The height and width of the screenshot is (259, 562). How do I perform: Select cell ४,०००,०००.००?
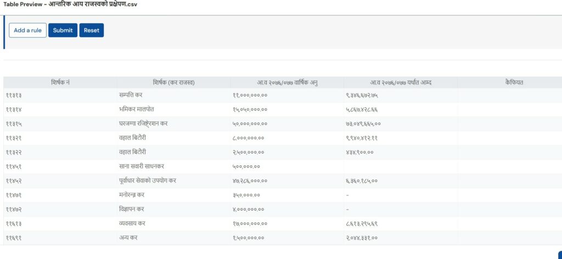(x=287, y=209)
